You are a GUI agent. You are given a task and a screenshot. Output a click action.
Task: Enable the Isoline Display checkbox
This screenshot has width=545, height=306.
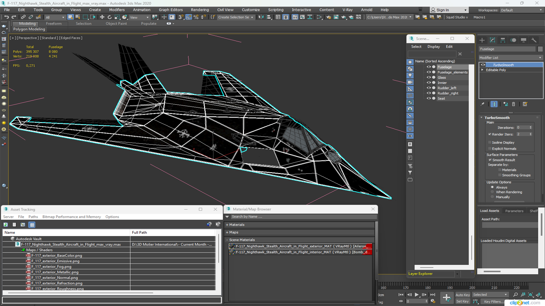click(x=490, y=143)
